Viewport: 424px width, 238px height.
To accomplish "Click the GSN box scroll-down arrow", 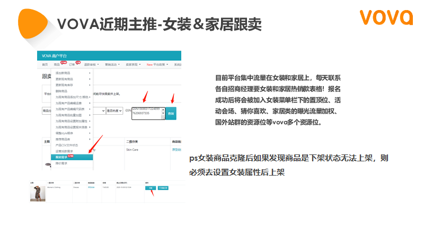I will click(x=163, y=113).
